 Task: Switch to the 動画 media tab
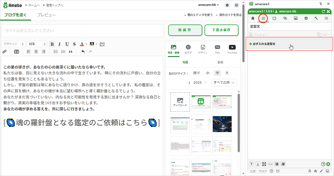click(x=220, y=62)
